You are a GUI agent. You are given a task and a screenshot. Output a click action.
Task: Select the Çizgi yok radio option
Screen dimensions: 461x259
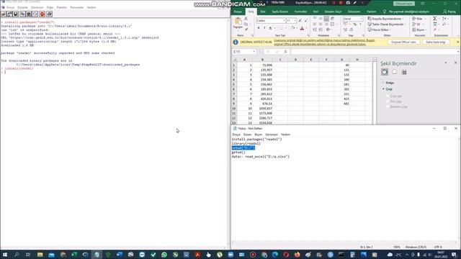[x=388, y=96]
